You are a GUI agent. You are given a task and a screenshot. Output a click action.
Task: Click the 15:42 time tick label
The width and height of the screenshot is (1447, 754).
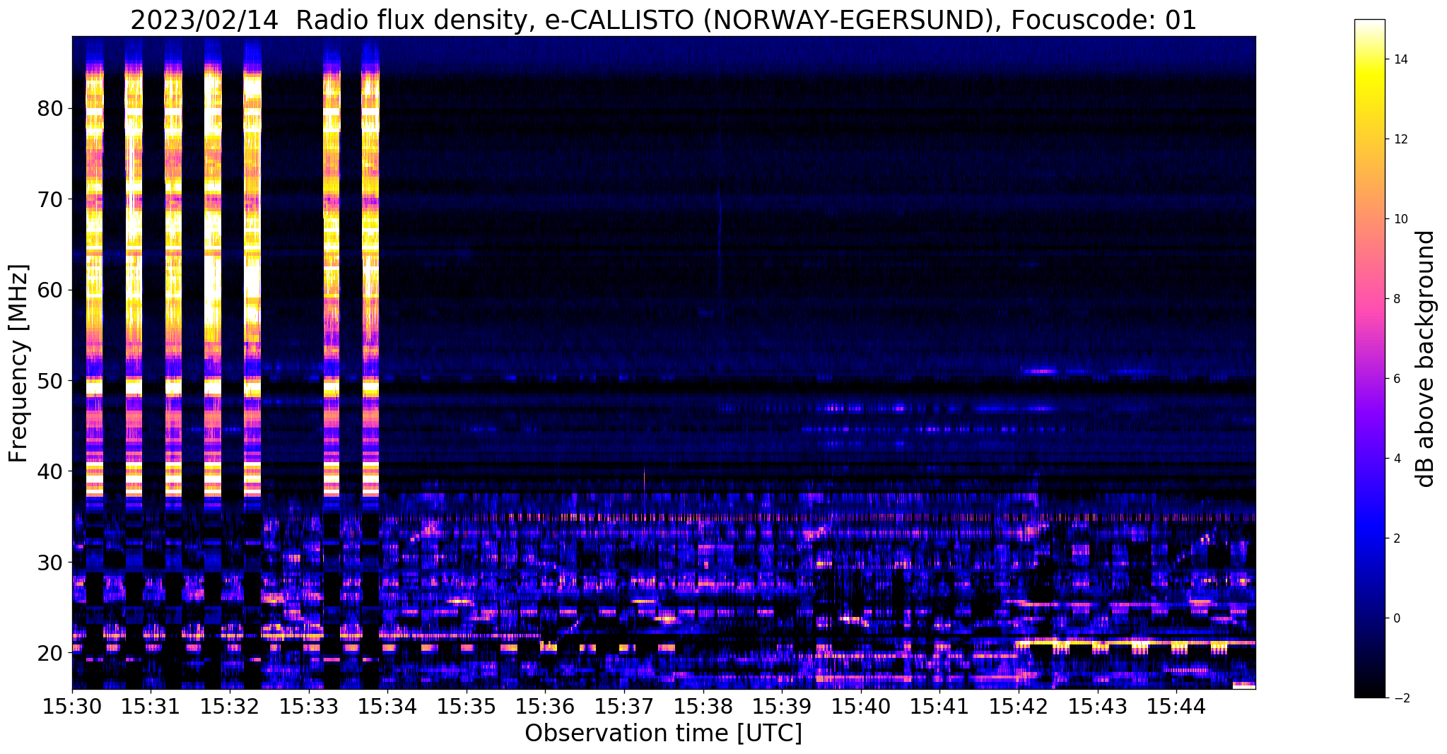[1019, 706]
